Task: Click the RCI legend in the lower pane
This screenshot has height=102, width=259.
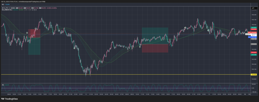Action: pos(3,85)
